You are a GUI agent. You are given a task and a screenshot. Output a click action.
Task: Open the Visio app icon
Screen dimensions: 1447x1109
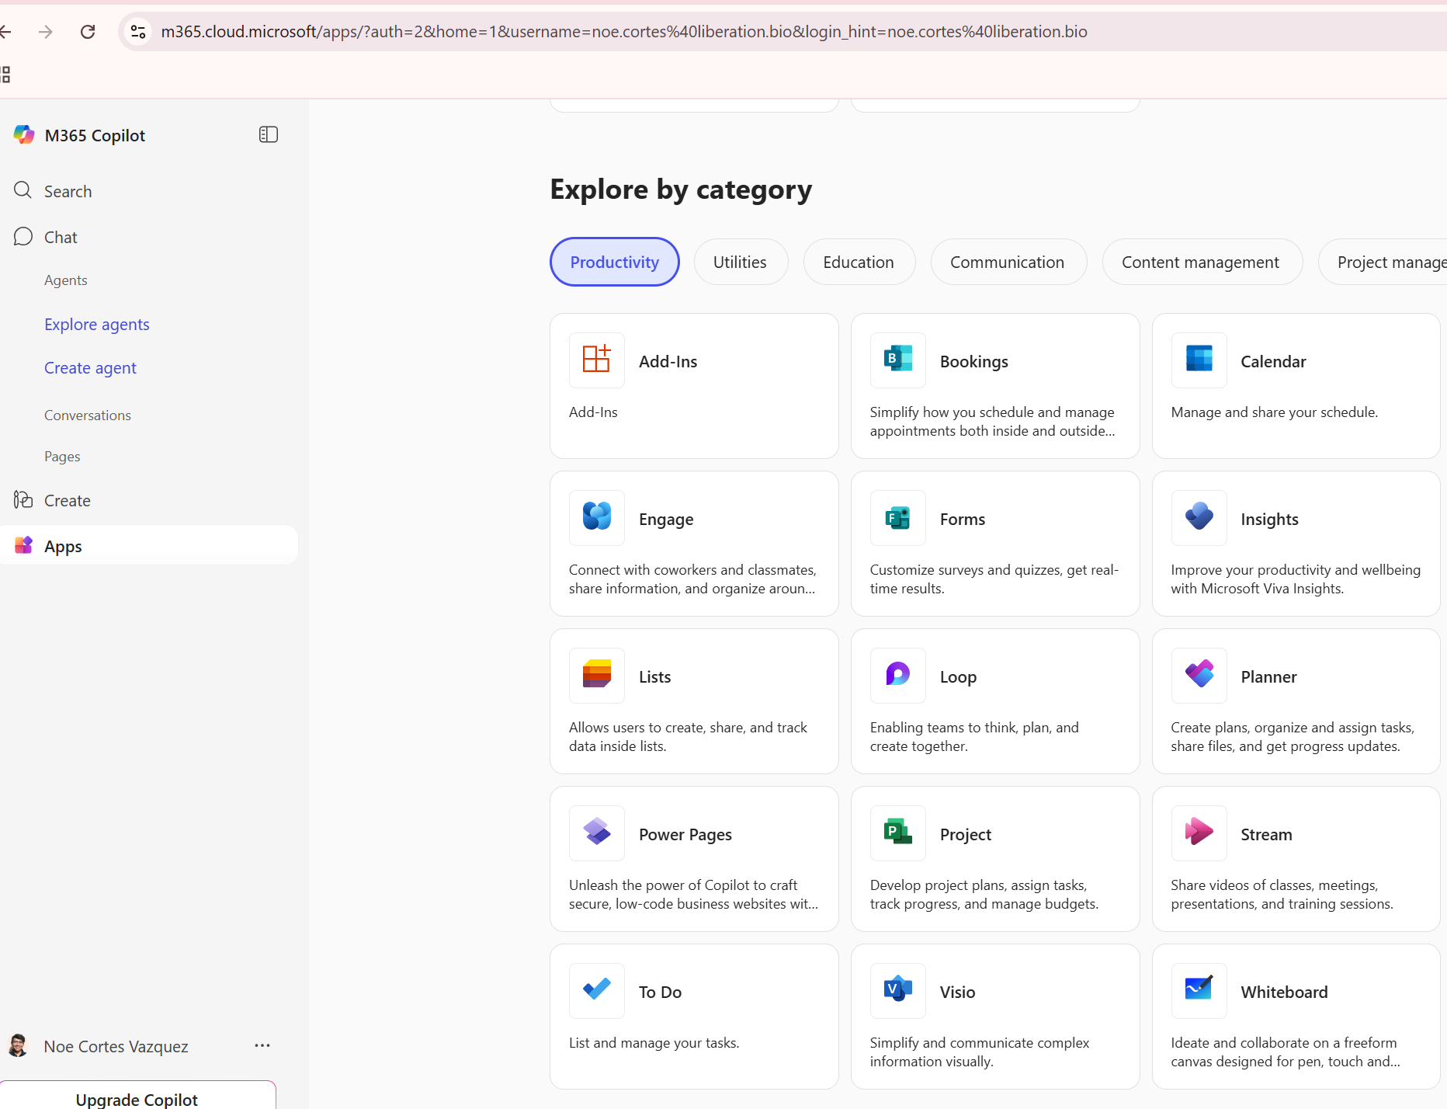[x=897, y=991]
